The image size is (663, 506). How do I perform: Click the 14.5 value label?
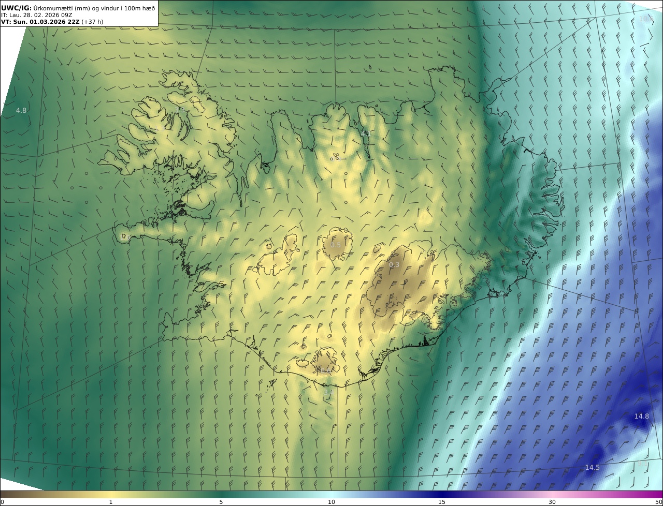[x=593, y=468]
